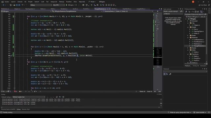Screen dimensions: 211x118
Task: Select Mat4.cs in Solution Explorer tree
Action: coord(196,56)
